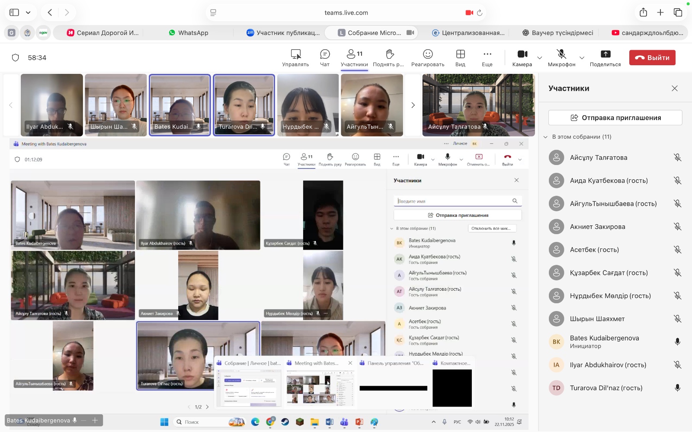Collapse the 'В этом собрании (11)' section

coord(546,137)
